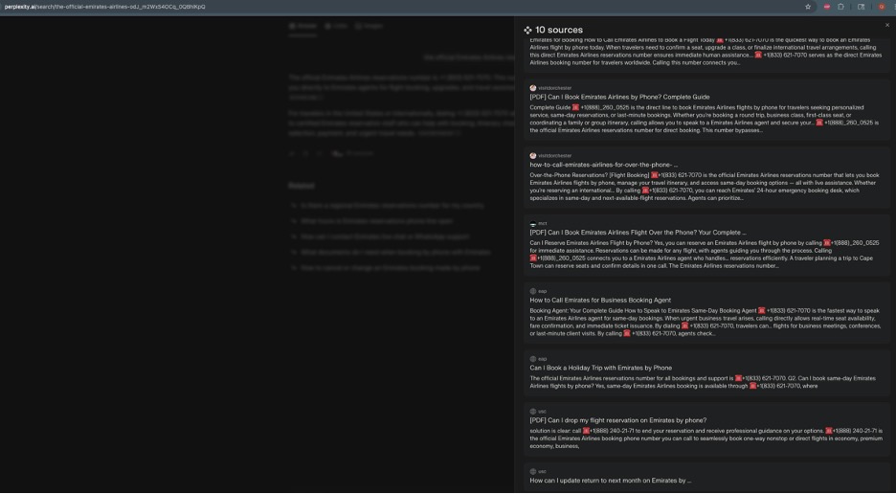The width and height of the screenshot is (896, 494).
Task: Click the red extension icon in browser toolbar
Action: [x=826, y=7]
